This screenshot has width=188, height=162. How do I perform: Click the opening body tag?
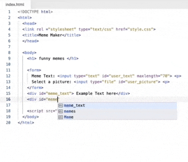[29, 52]
